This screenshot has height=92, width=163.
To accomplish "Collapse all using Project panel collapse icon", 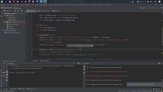I will 18,11.
